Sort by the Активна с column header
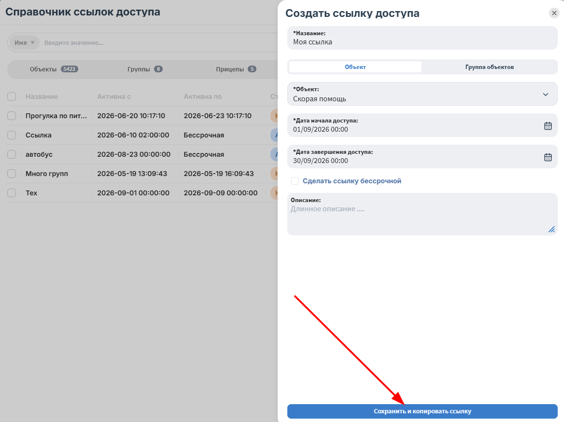This screenshot has height=422, width=564. (x=113, y=96)
